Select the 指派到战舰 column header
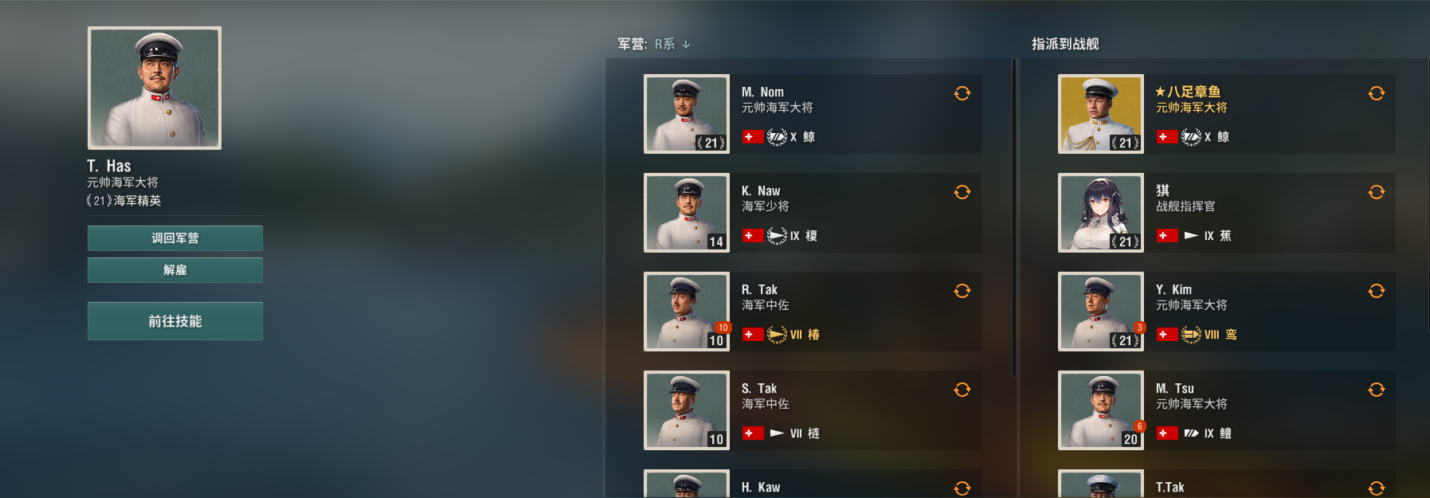Viewport: 1430px width, 498px height. [x=1065, y=44]
